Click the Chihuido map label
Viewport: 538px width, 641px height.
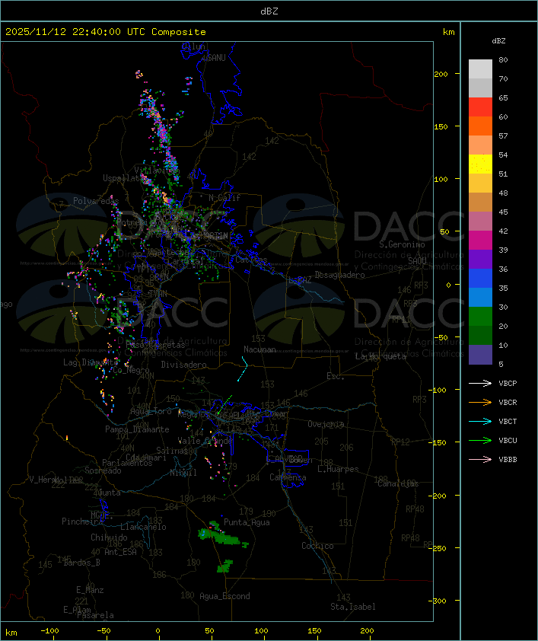[x=109, y=537]
